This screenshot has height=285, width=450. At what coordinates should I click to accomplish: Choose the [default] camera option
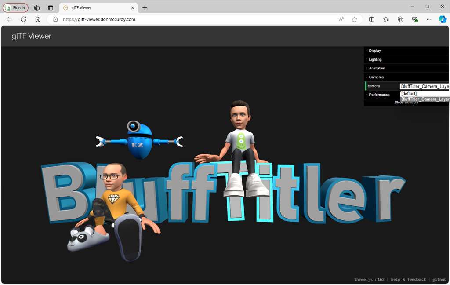[425, 94]
